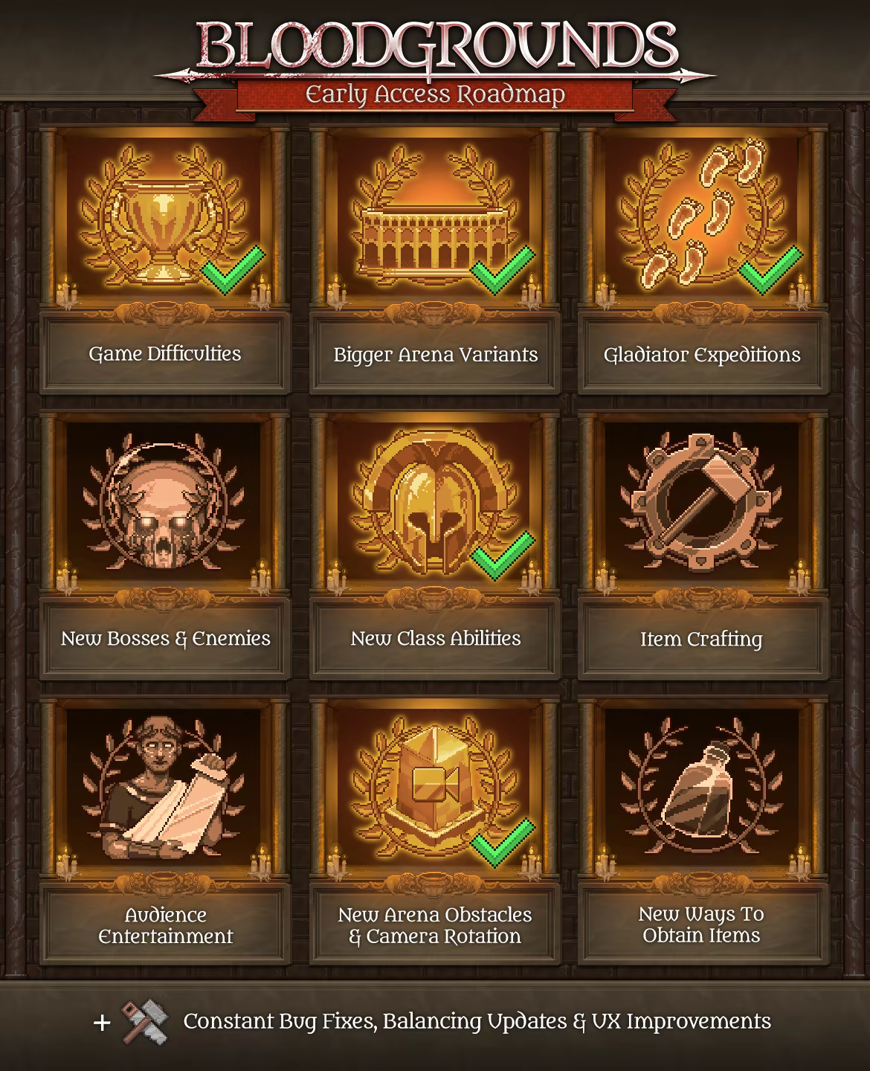Click the New Ways To Obtain Items plaque
870x1071 pixels.
[703, 924]
